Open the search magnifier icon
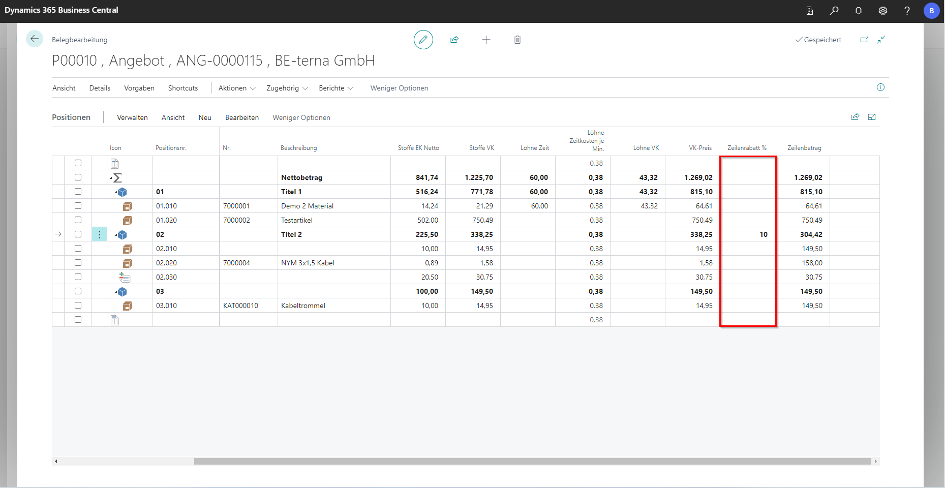 pyautogui.click(x=834, y=11)
